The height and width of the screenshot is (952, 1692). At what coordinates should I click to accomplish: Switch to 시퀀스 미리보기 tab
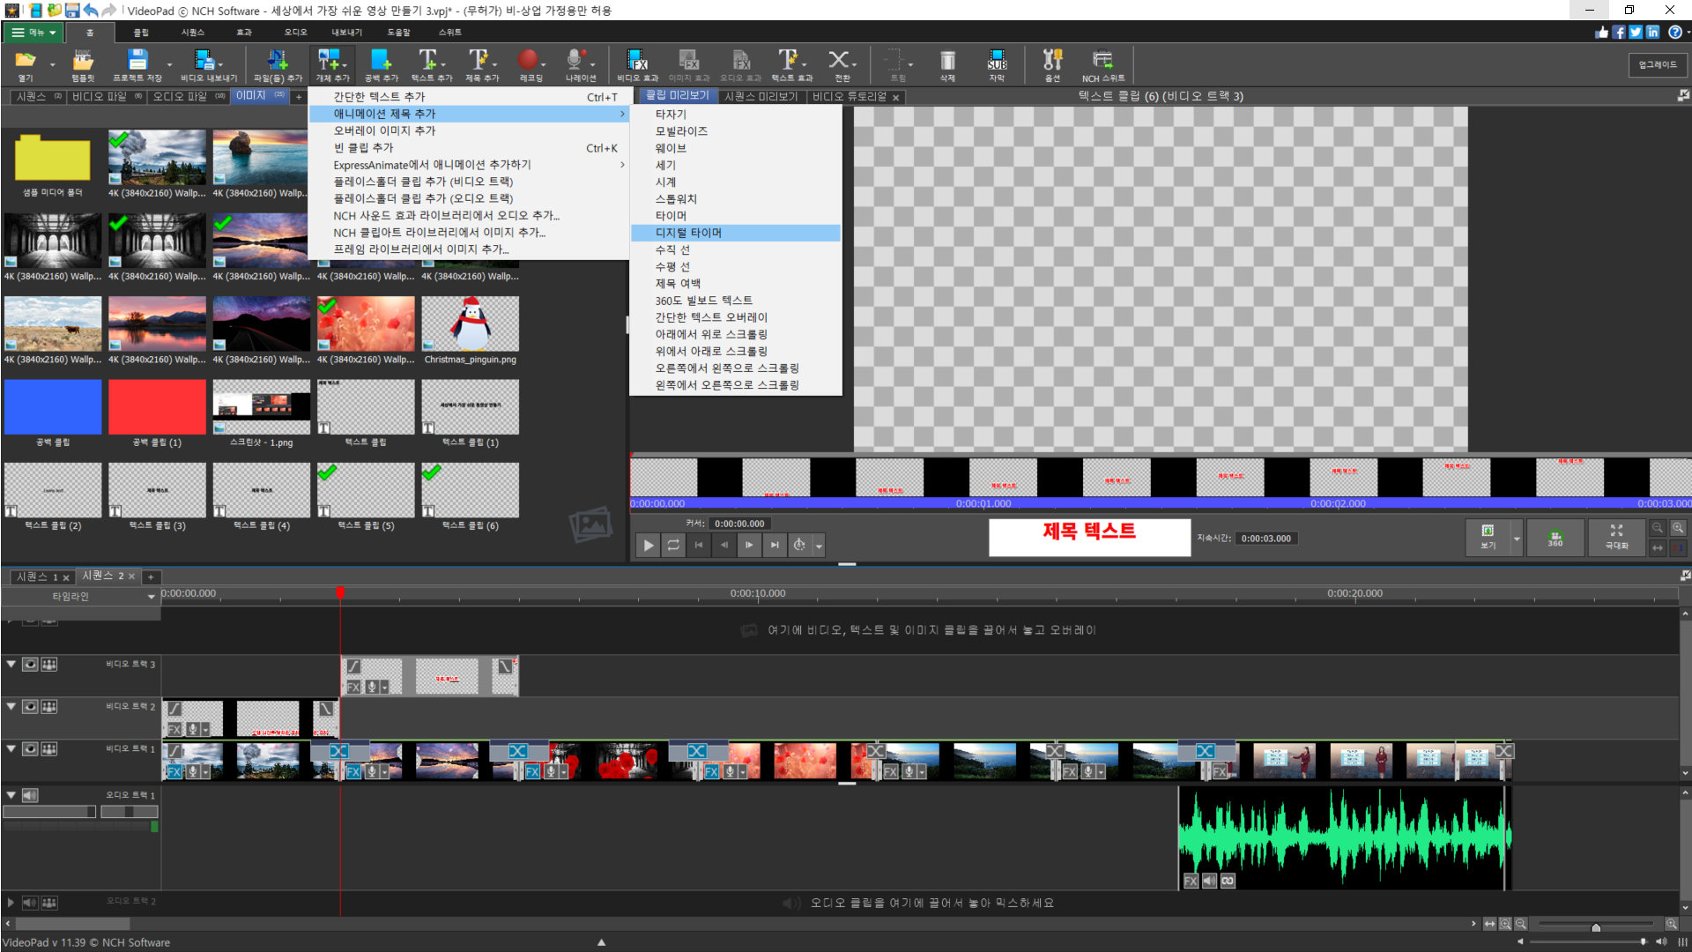click(x=761, y=97)
